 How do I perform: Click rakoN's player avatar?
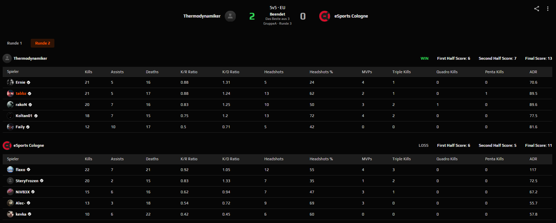10,104
